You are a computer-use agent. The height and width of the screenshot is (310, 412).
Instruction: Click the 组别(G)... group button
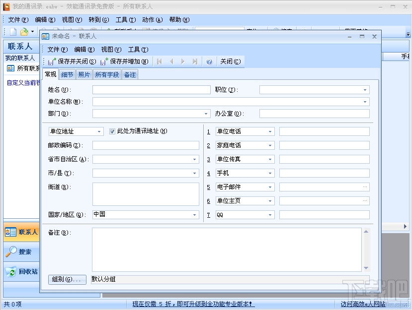67,279
